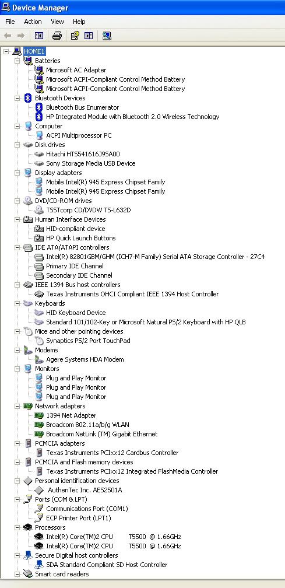Collapse the Network adapters category
The height and width of the screenshot is (588, 285).
[x=17, y=406]
